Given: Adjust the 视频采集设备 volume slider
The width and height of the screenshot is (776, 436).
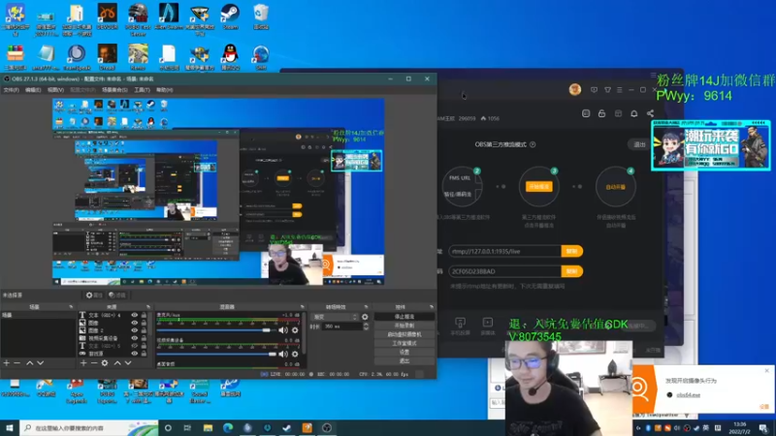Looking at the screenshot, I should tap(215, 354).
